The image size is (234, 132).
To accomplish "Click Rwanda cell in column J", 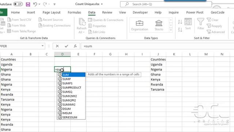I will click(x=158, y=84).
